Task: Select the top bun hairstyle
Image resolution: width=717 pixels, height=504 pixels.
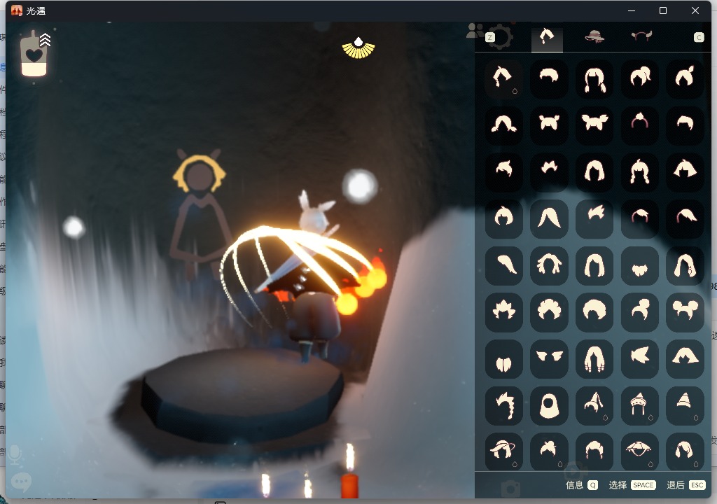Action: coord(640,312)
